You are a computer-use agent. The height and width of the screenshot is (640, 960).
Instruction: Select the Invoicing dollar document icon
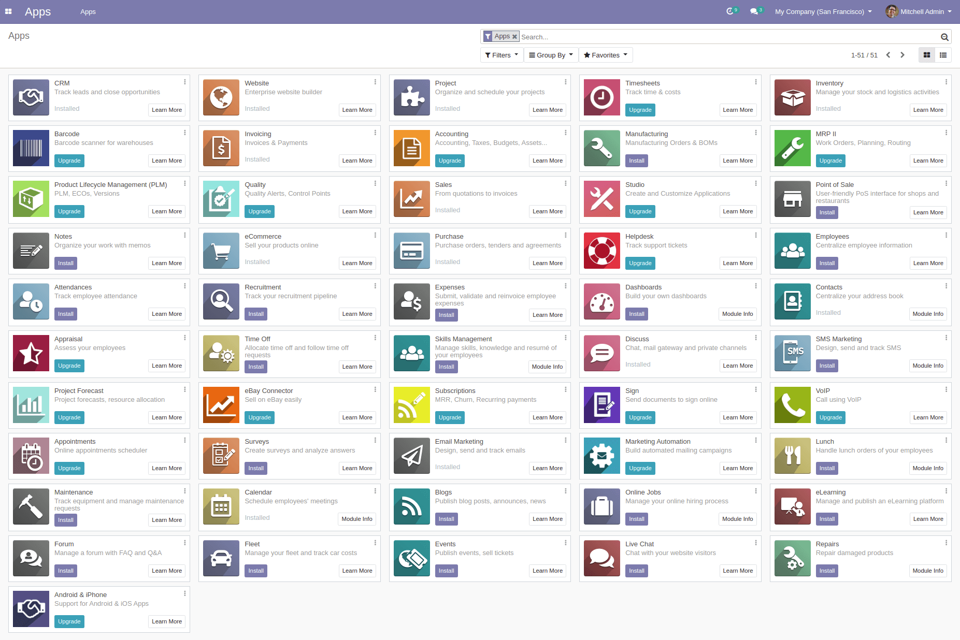(x=221, y=148)
